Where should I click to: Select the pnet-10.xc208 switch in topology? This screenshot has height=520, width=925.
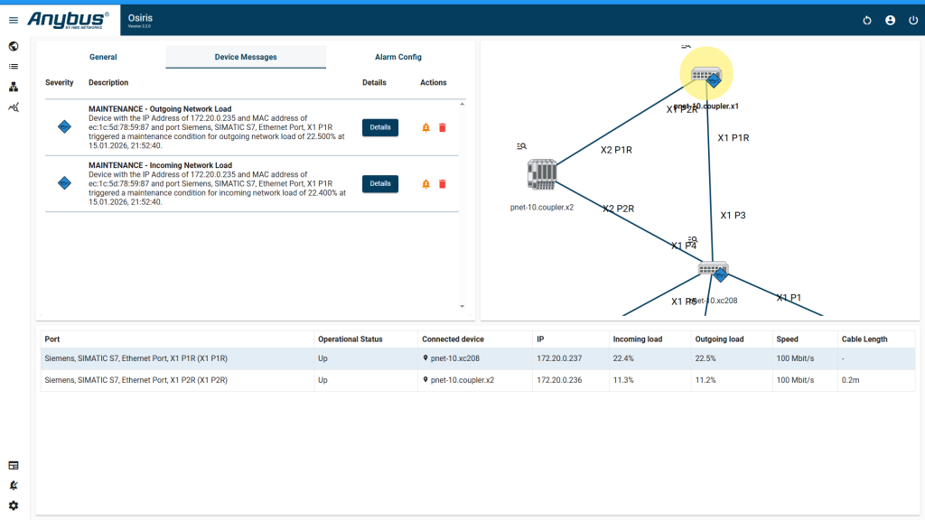(x=714, y=271)
